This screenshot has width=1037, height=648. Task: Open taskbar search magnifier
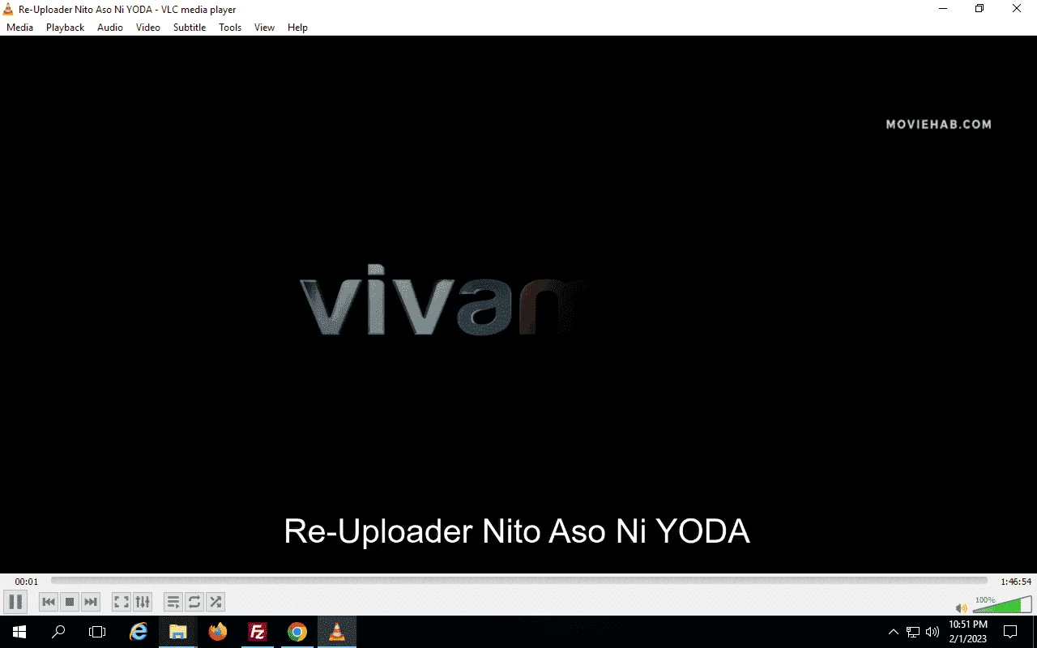click(x=58, y=632)
